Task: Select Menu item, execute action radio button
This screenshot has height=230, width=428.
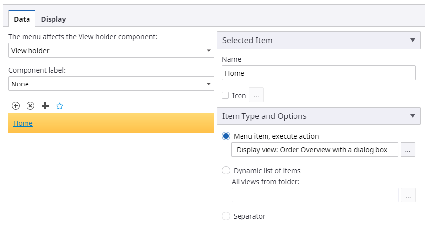Action: coord(226,136)
